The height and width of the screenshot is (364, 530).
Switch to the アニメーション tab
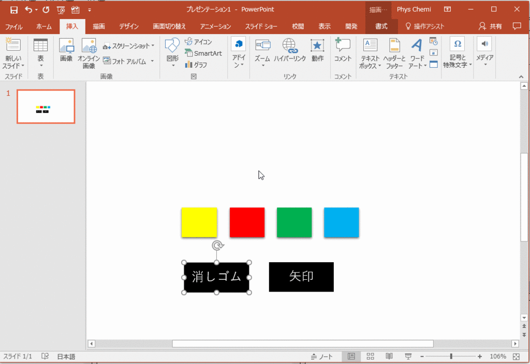[215, 26]
